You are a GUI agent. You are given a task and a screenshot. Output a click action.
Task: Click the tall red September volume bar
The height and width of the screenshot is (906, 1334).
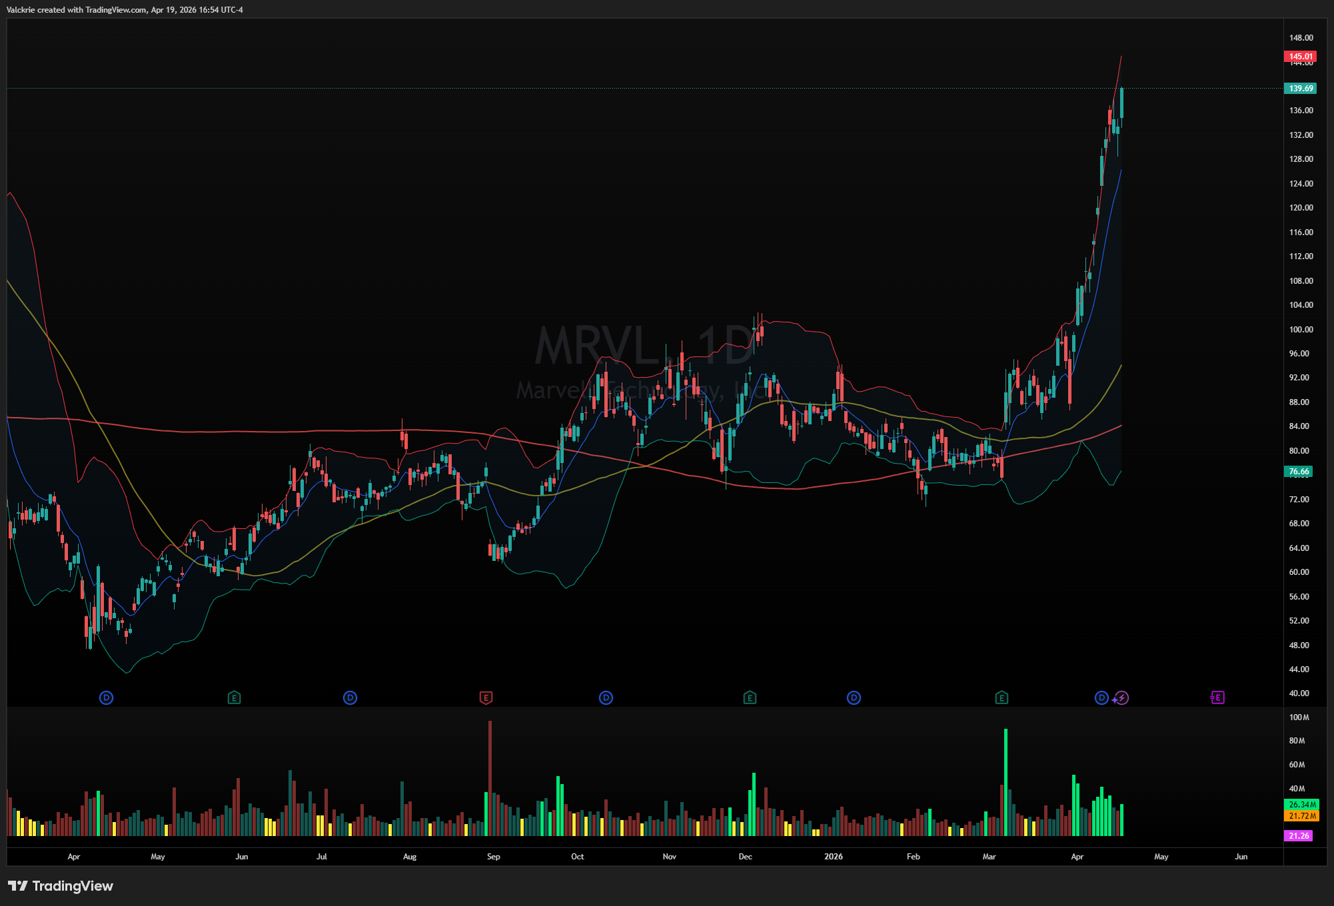coord(490,778)
